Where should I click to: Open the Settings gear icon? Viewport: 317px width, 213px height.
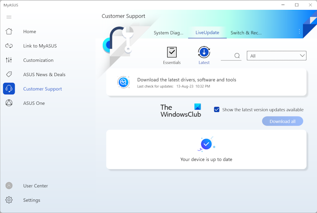click(x=9, y=200)
